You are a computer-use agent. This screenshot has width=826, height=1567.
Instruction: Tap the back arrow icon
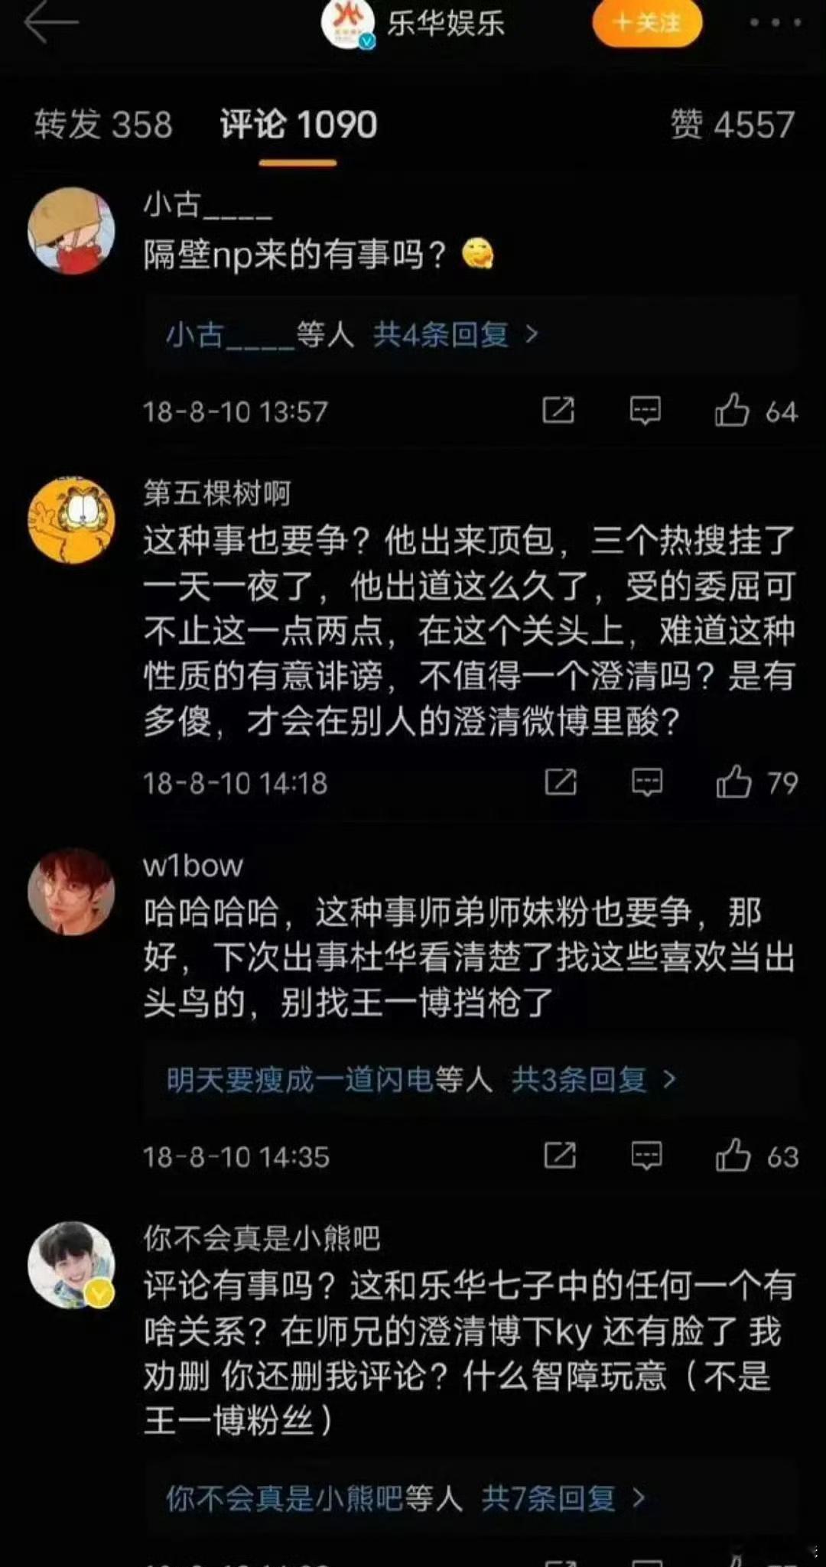(51, 21)
